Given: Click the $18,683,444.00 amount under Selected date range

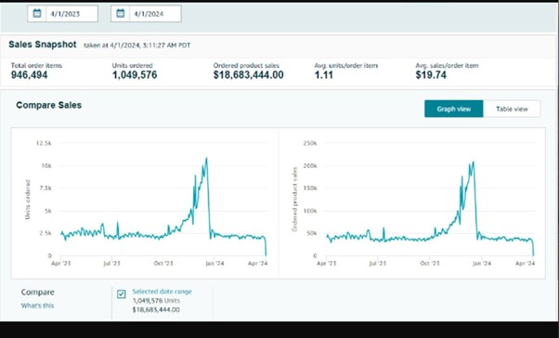Looking at the screenshot, I should (156, 309).
